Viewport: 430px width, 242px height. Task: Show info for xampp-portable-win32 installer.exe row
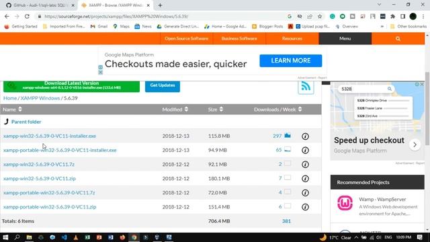305,151
